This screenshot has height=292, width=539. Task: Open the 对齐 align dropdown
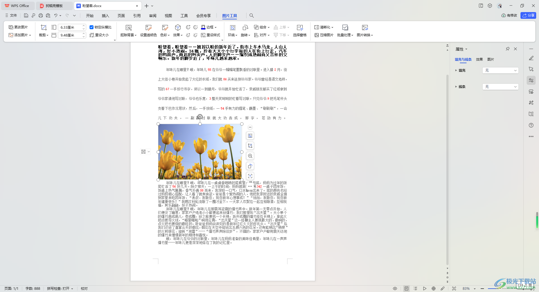pos(262,35)
